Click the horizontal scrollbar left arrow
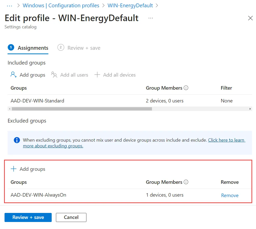Image resolution: width=256 pixels, height=229 pixels. coord(10,109)
